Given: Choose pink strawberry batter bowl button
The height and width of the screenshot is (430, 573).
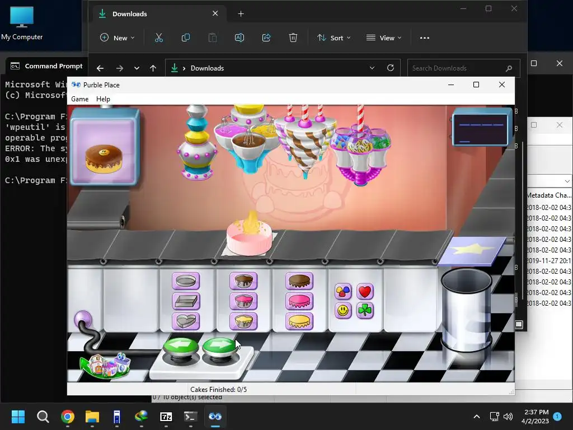Looking at the screenshot, I should click(x=243, y=301).
